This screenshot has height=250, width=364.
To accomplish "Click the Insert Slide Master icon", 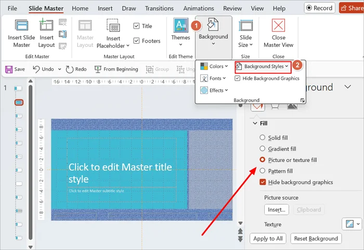I will pyautogui.click(x=21, y=25).
